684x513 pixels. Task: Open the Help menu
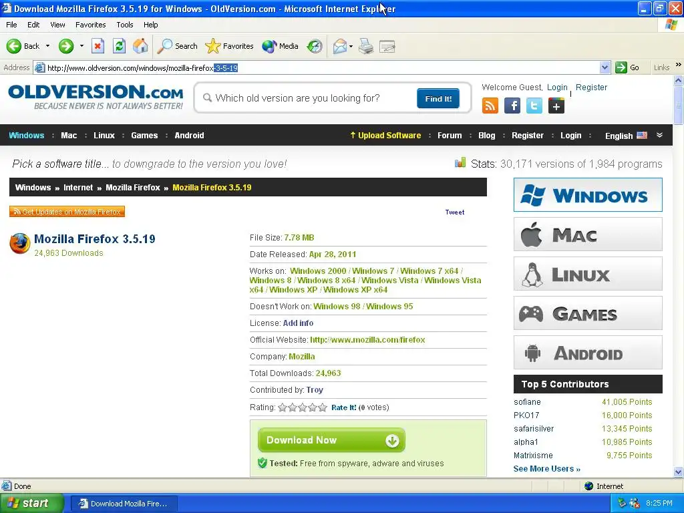[x=150, y=25]
